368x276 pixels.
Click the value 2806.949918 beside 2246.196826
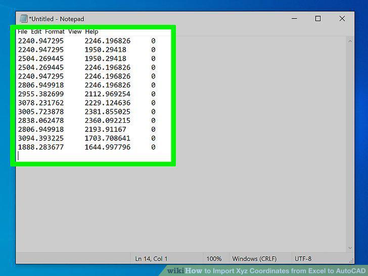click(41, 85)
